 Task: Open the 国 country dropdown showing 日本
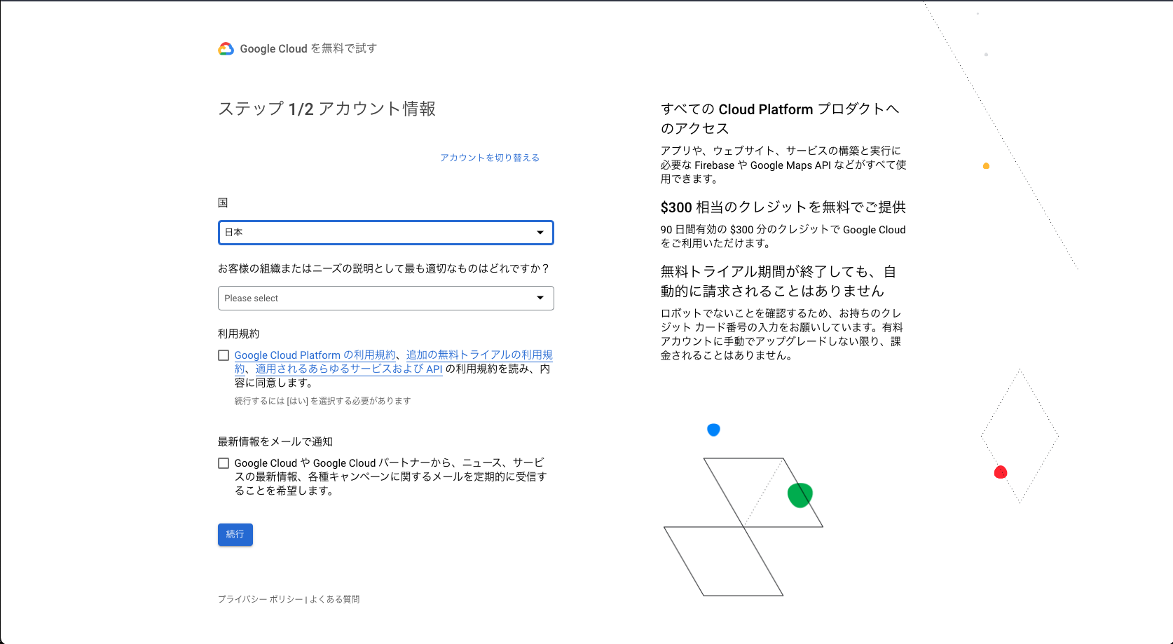386,233
